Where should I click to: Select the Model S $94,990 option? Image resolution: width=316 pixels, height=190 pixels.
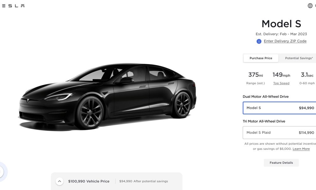point(279,108)
